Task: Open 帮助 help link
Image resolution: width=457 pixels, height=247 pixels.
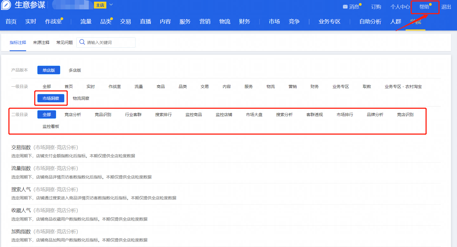Action: click(x=424, y=7)
